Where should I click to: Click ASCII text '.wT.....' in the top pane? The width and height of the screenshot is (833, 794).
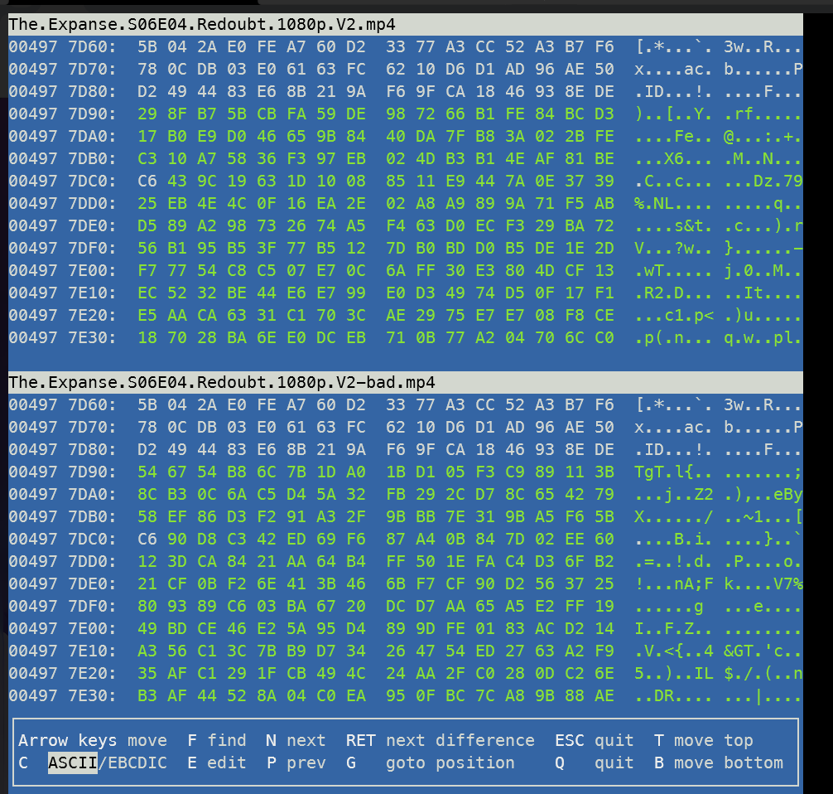(x=674, y=271)
